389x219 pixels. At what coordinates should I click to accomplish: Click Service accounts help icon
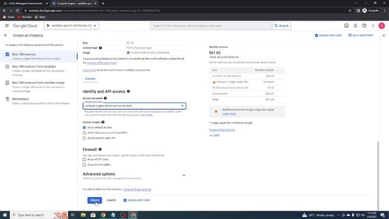tap(105, 98)
